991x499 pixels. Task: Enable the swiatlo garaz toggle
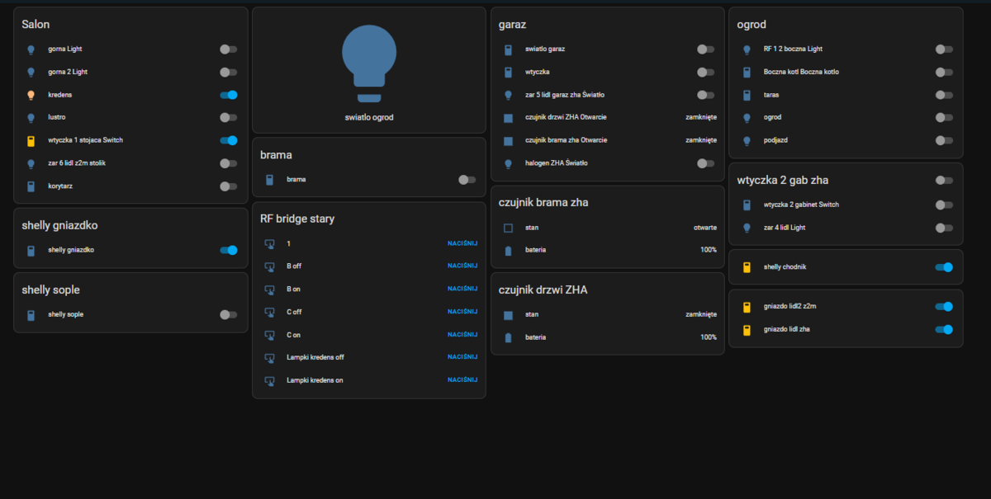point(705,49)
